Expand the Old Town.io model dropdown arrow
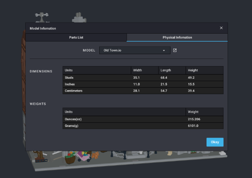 164,51
